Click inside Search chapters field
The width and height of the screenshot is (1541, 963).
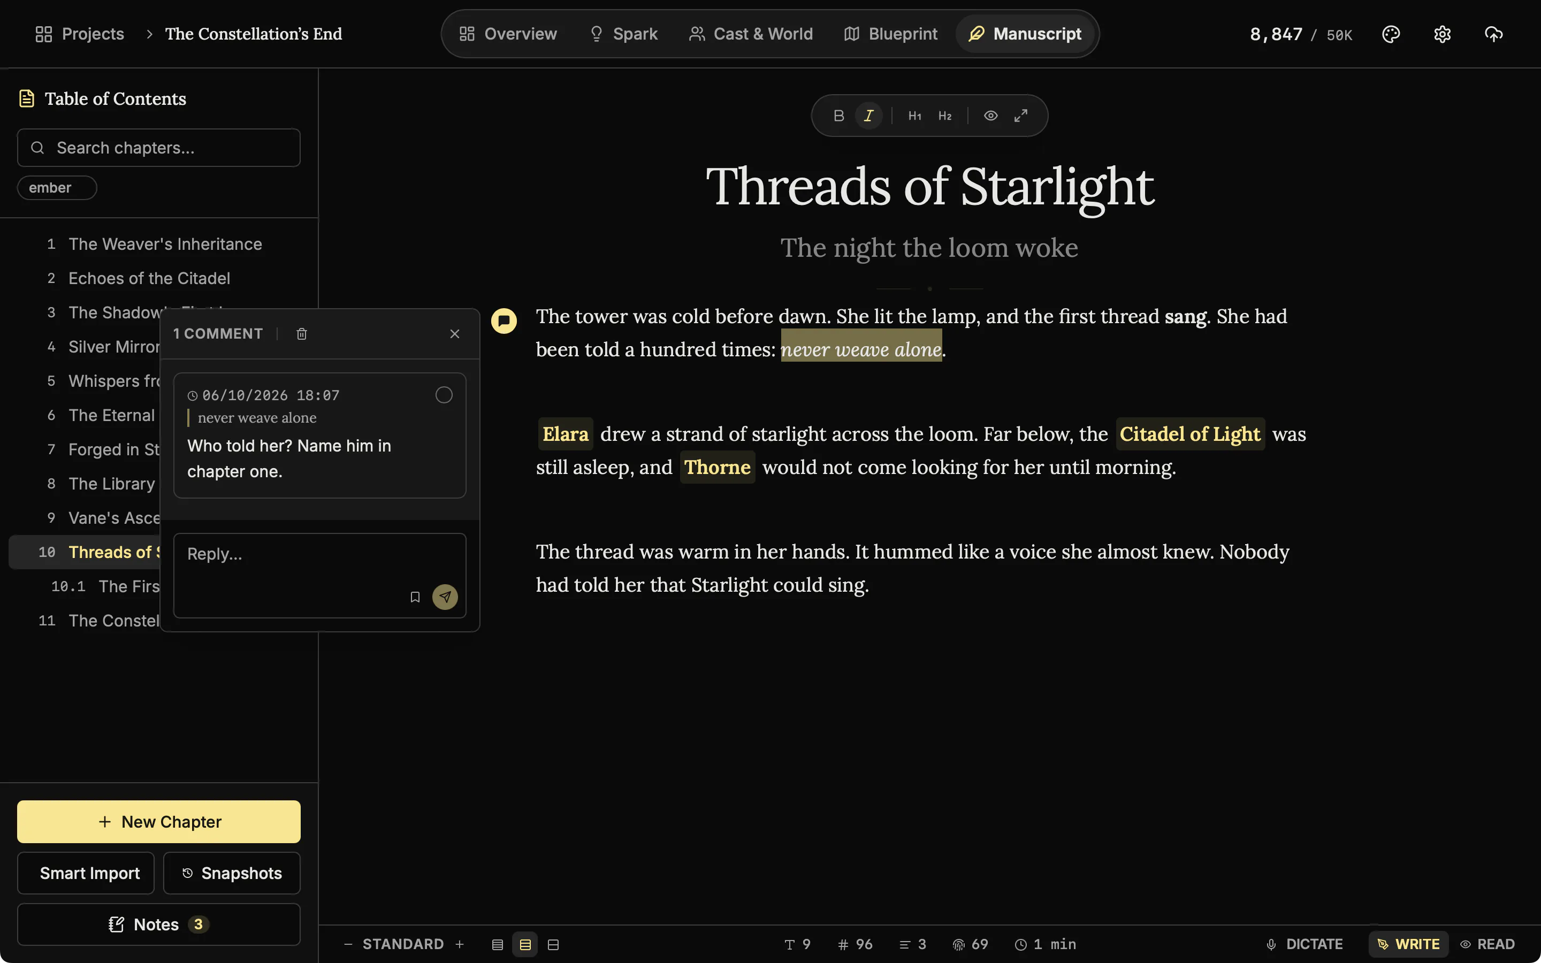tap(158, 148)
